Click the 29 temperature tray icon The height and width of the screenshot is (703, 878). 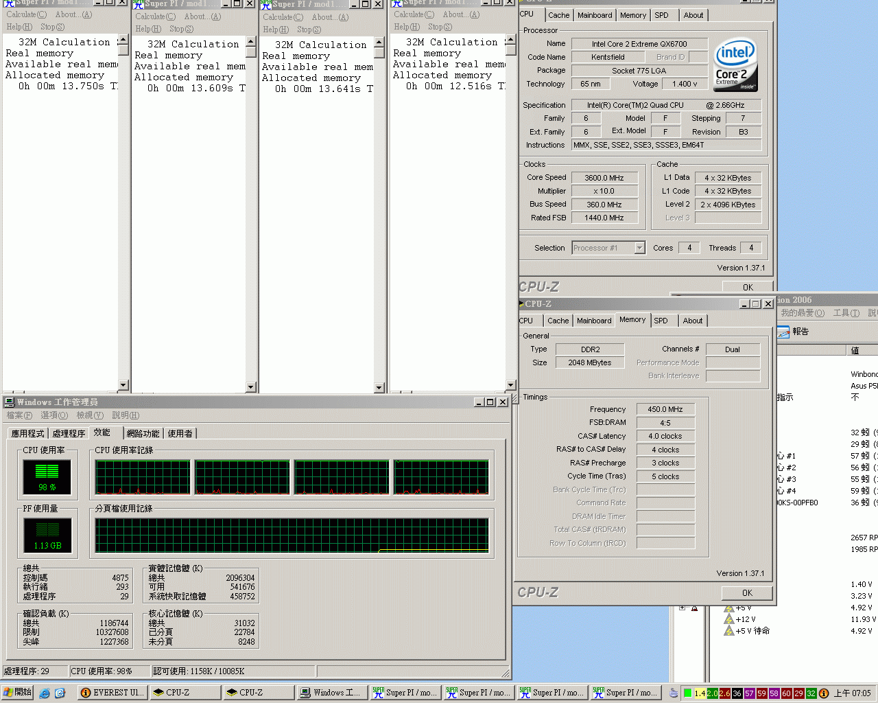pos(798,693)
